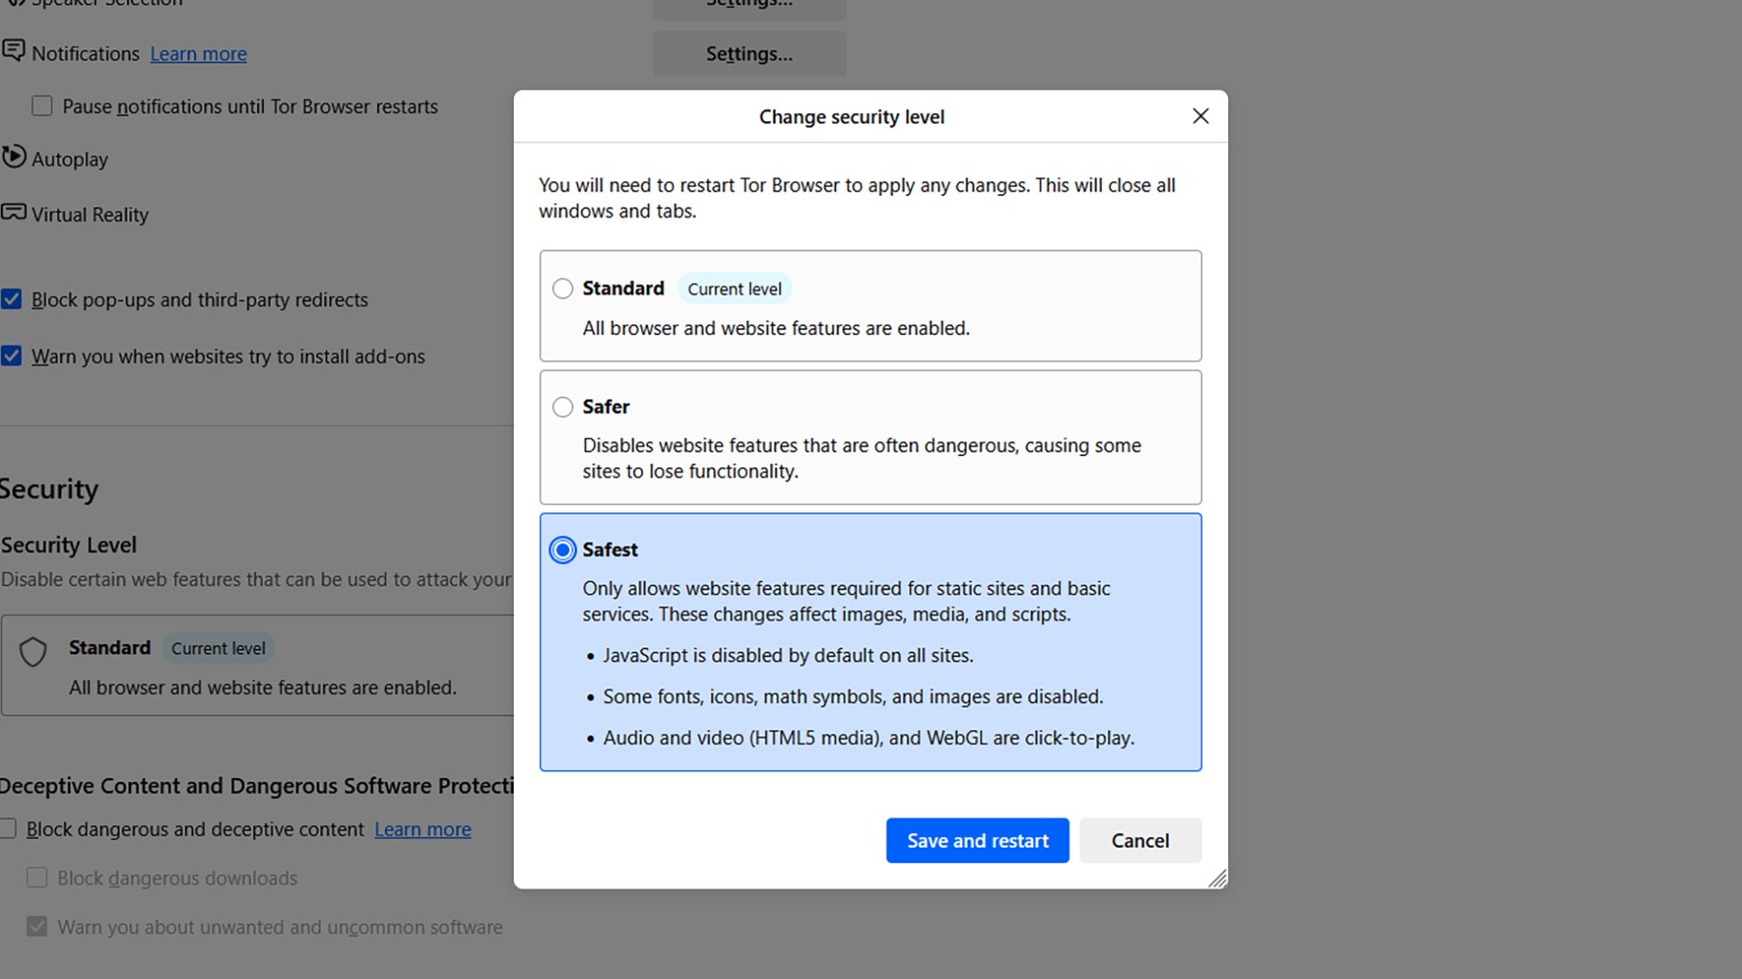Screen dimensions: 1742x979
Task: Select the Safer security level radio button
Action: point(563,406)
